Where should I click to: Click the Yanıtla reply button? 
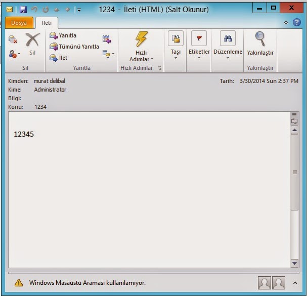63,35
